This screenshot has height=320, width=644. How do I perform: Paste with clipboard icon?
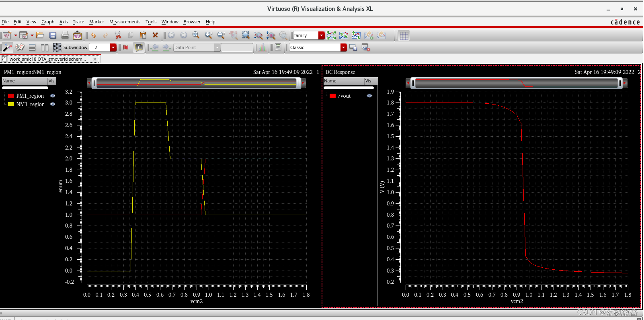click(143, 35)
